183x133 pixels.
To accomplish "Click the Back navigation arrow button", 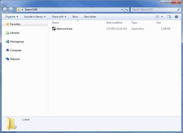I will (5, 10).
